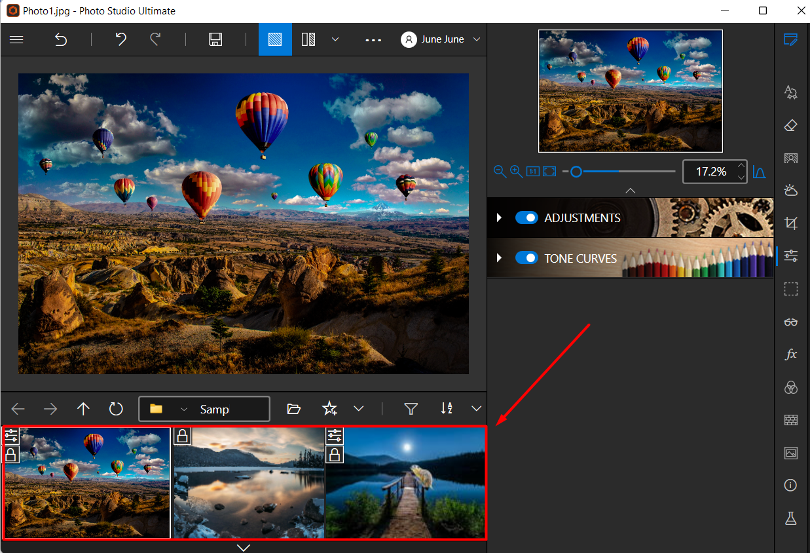Click the lock badge on the balloons thumbnail
810x553 pixels.
coord(11,454)
